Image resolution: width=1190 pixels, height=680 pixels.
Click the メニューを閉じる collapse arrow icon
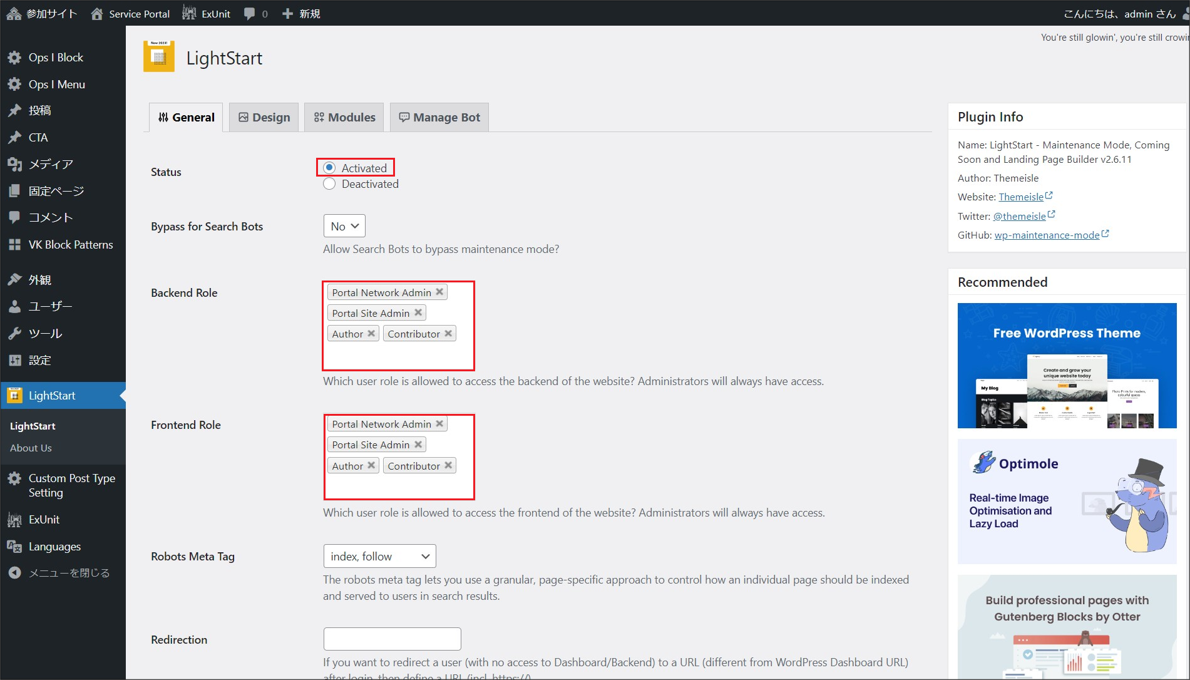14,573
